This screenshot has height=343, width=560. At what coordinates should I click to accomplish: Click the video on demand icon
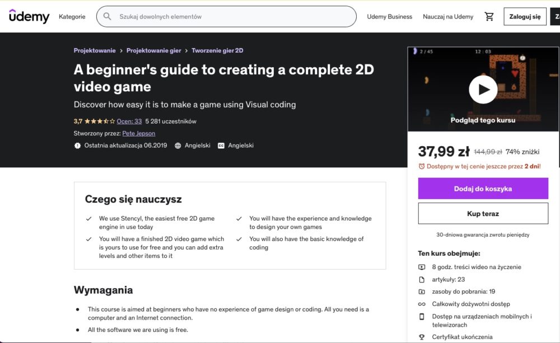[x=422, y=267]
